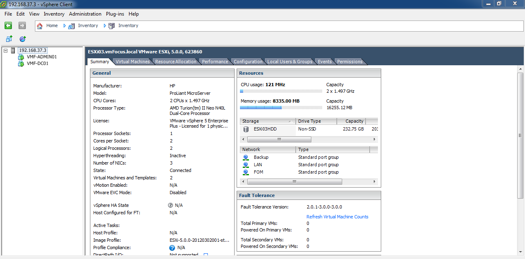525x259 pixels.
Task: Click the ESXi03HDD datastore icon
Action: 246,129
